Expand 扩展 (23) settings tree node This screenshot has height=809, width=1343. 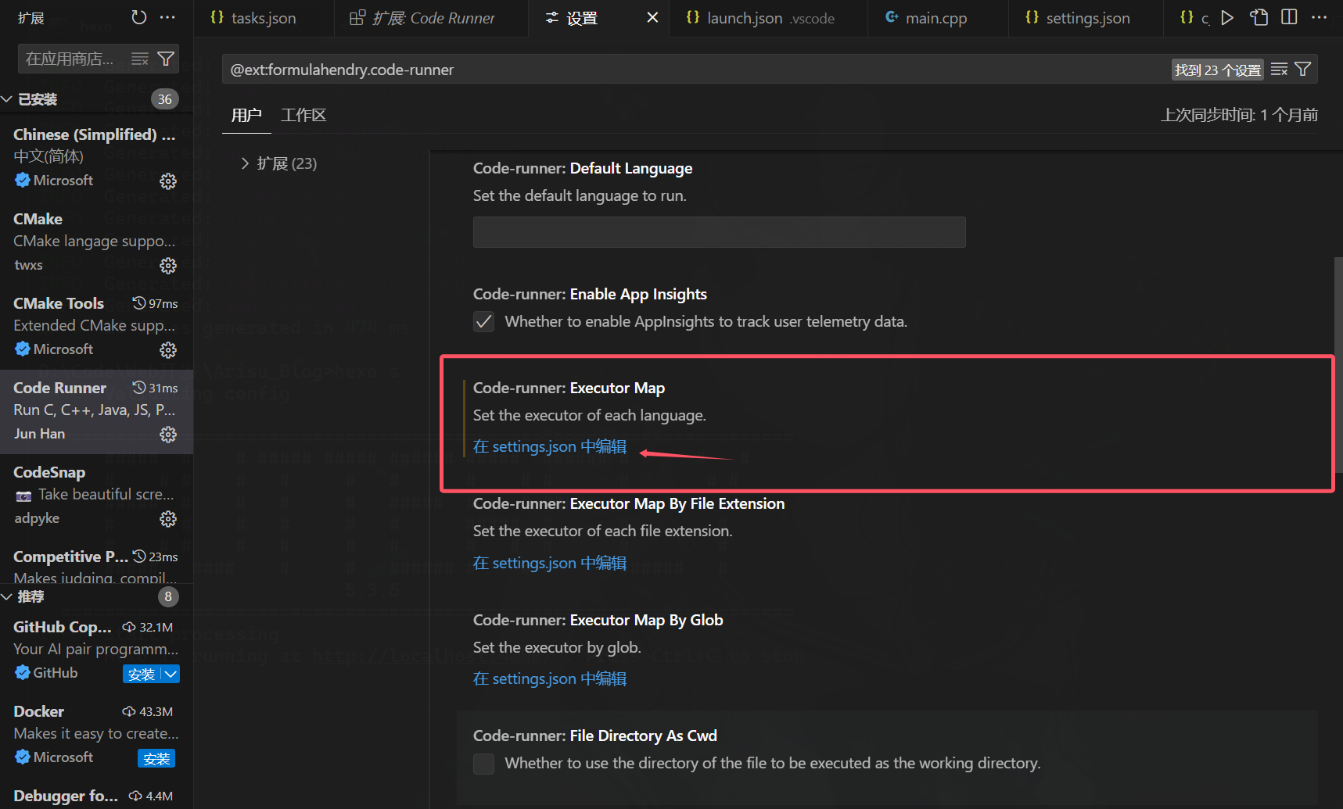(x=245, y=163)
